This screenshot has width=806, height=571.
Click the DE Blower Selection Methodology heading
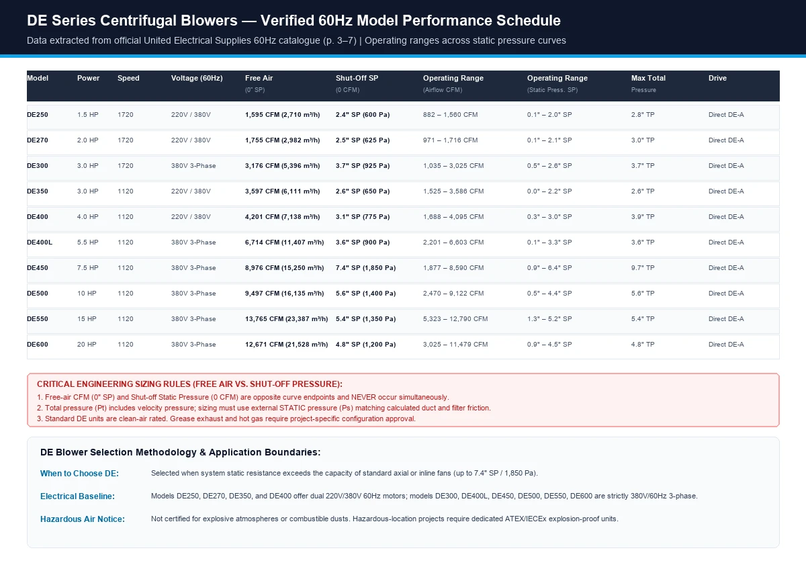tap(180, 452)
